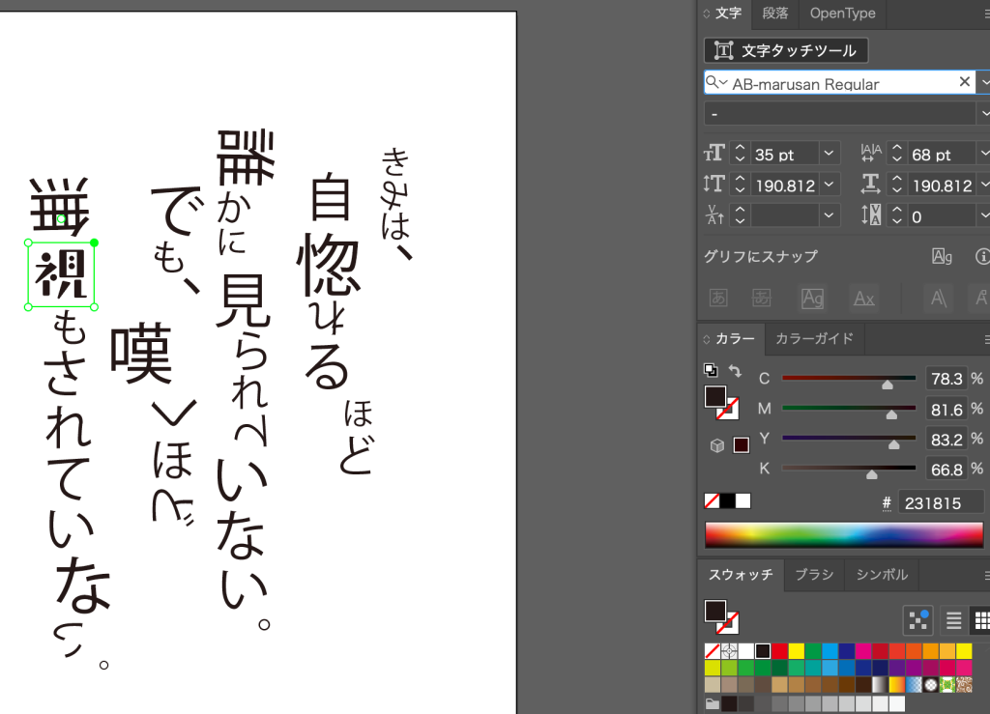
Task: Click the out-of-gamut cube warning icon
Action: [x=717, y=445]
